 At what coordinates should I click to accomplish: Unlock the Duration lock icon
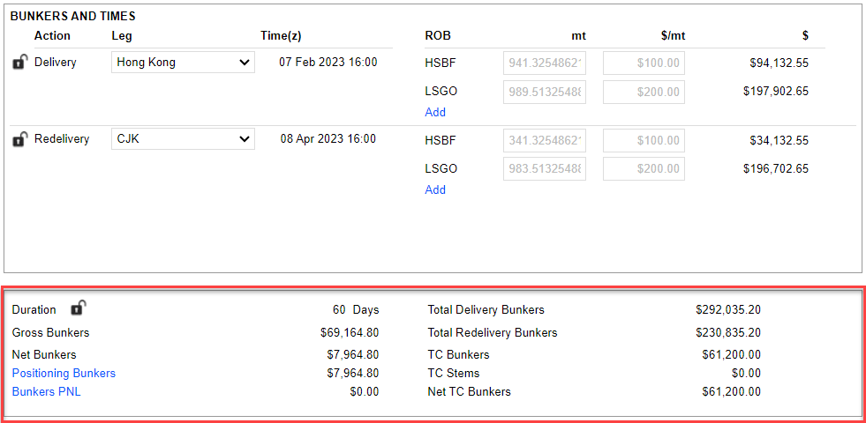coord(78,308)
